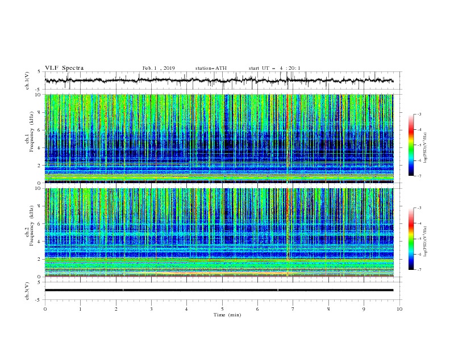Click the '10' tick label on the time axis

(x=399, y=309)
